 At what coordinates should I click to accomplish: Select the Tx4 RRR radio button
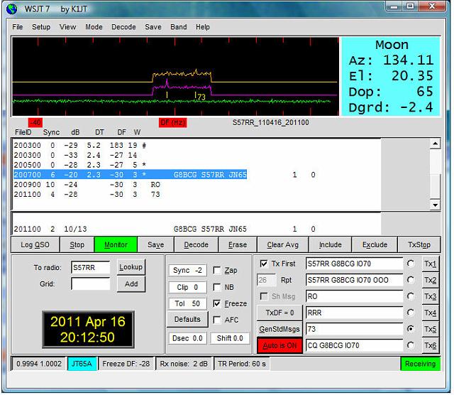point(411,313)
